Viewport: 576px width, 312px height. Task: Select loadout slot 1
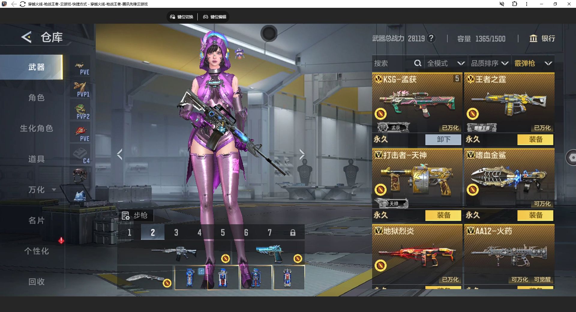(129, 232)
